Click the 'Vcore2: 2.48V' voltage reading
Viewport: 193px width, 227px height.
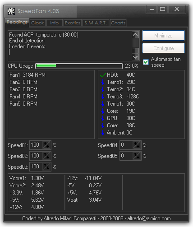(x=27, y=185)
